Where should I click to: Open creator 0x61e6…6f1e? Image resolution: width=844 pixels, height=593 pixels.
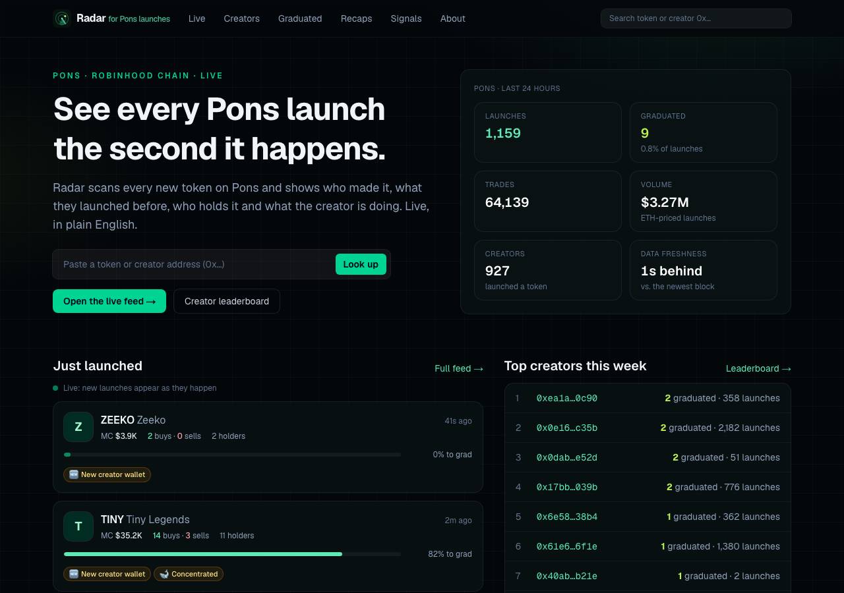click(567, 546)
